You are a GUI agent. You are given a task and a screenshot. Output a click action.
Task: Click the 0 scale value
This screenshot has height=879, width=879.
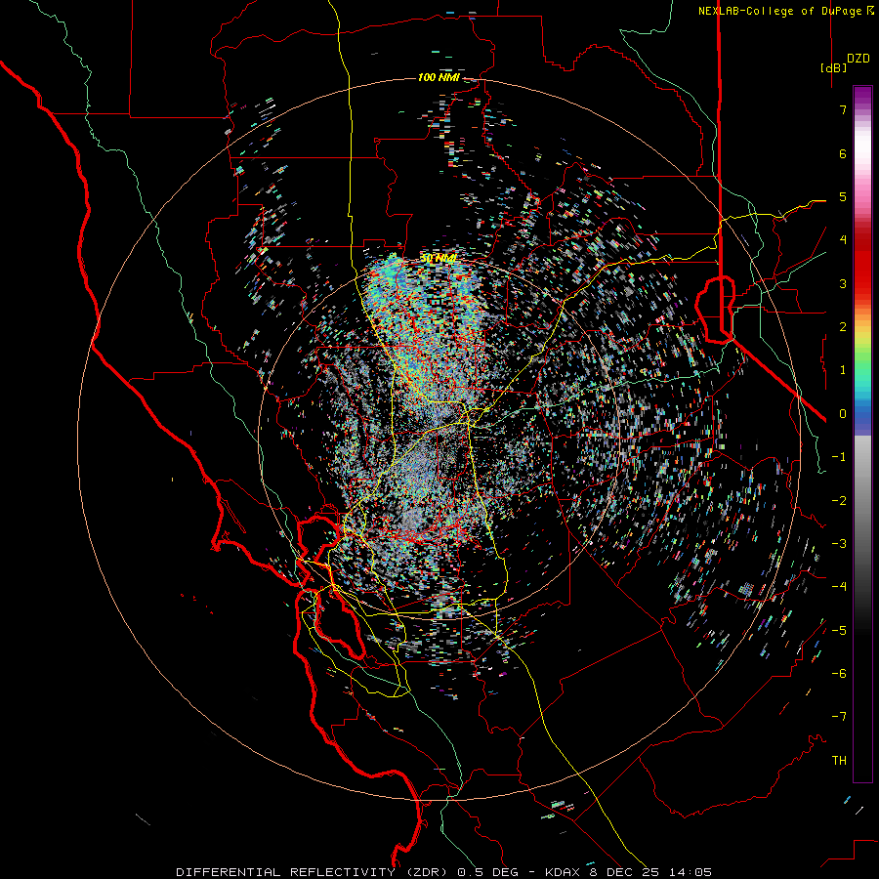843,414
